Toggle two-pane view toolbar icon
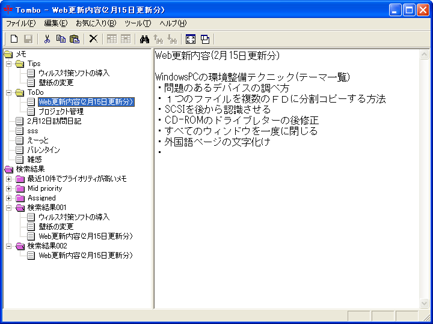The height and width of the screenshot is (324, 433). point(191,39)
